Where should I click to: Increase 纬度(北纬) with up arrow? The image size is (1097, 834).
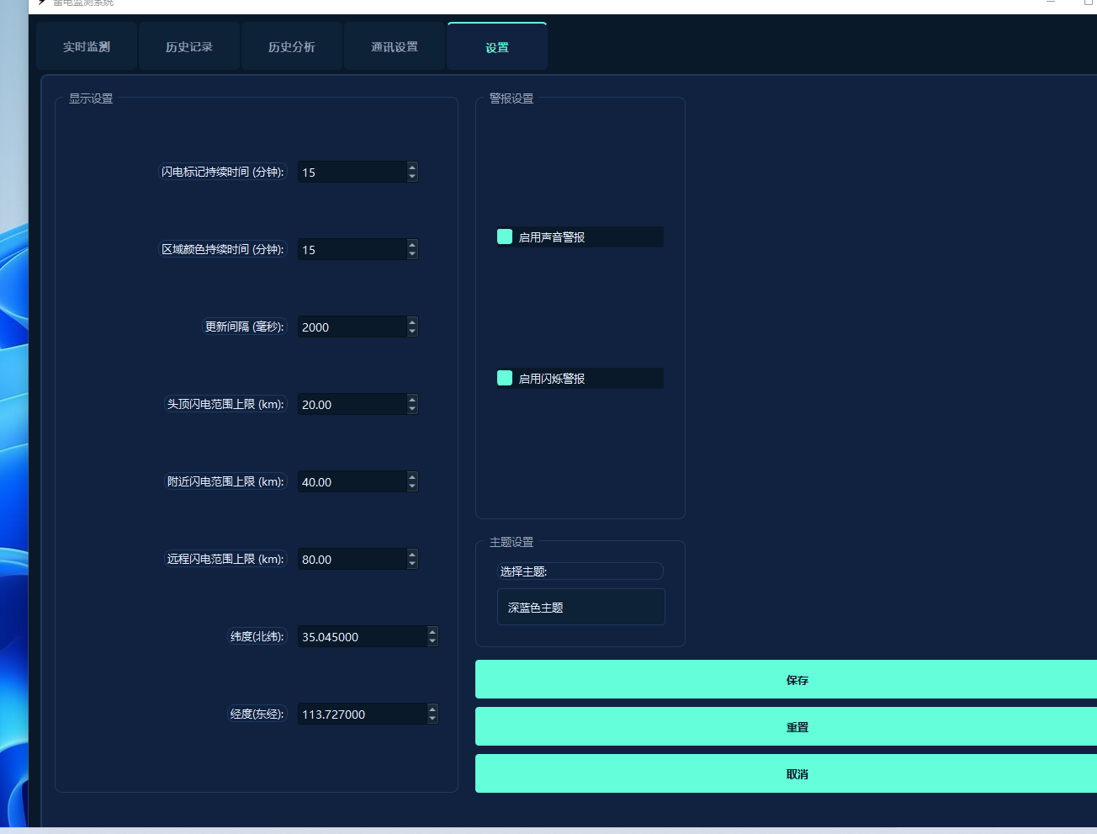point(432,631)
